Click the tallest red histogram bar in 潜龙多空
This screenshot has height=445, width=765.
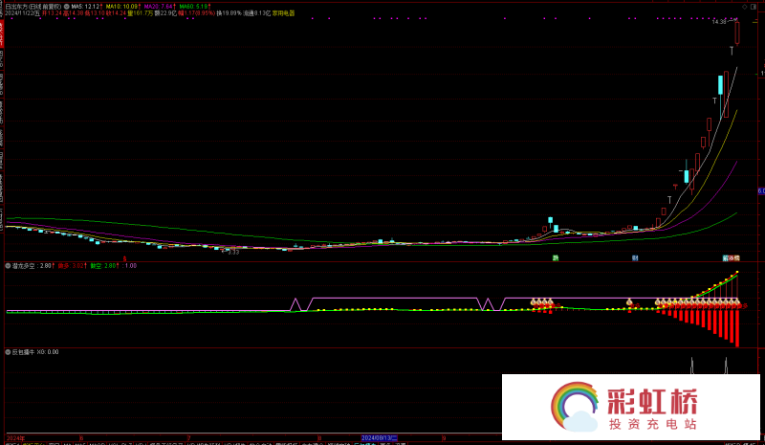coord(737,326)
